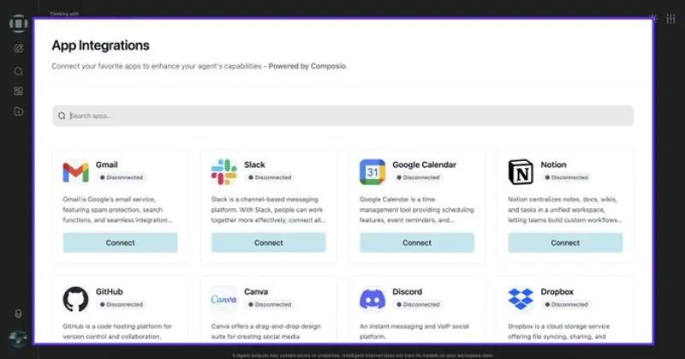685x359 pixels.
Task: Open the user avatar at sidebar bottom
Action: [x=18, y=338]
